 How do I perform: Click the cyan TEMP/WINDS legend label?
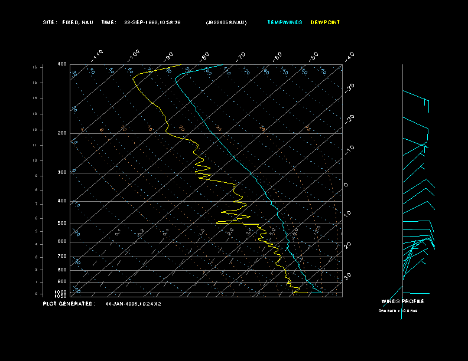point(284,22)
